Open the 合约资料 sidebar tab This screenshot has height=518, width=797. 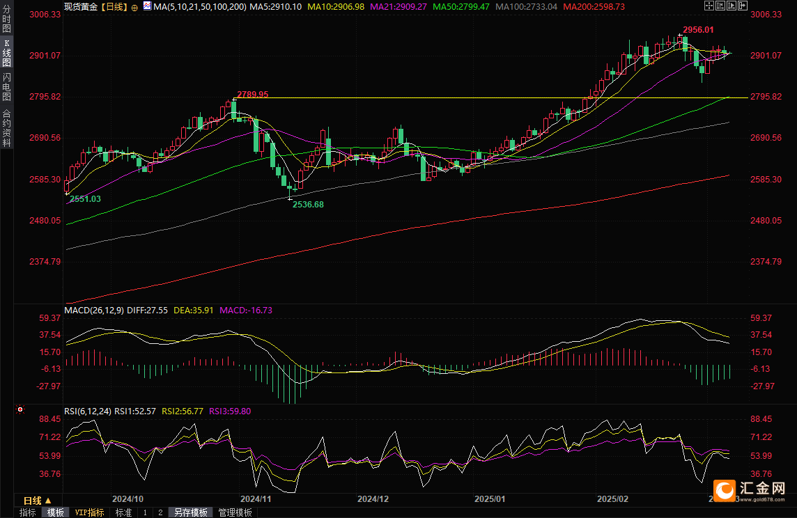(6, 128)
